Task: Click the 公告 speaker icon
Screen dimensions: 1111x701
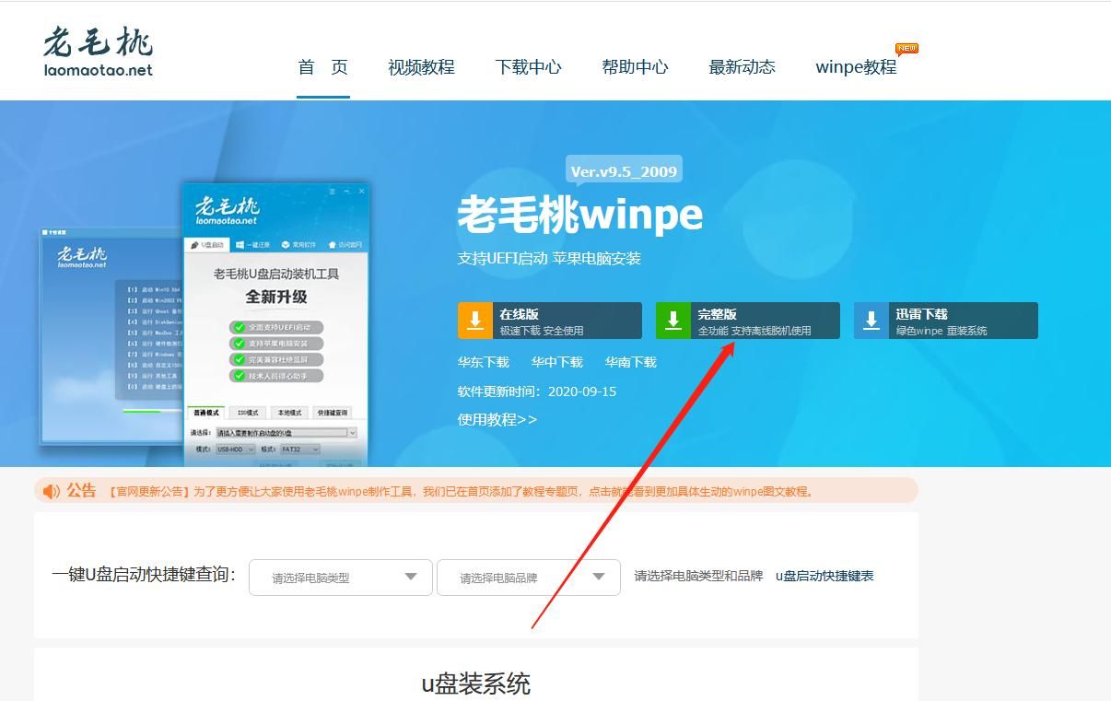Action: [x=52, y=491]
